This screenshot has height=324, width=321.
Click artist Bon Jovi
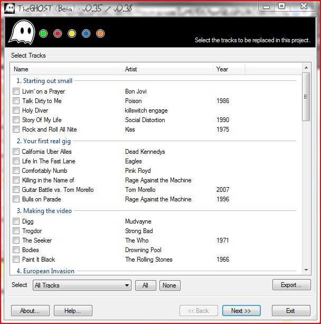(x=136, y=91)
